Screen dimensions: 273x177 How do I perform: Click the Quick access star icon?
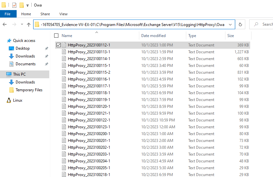click(9, 41)
